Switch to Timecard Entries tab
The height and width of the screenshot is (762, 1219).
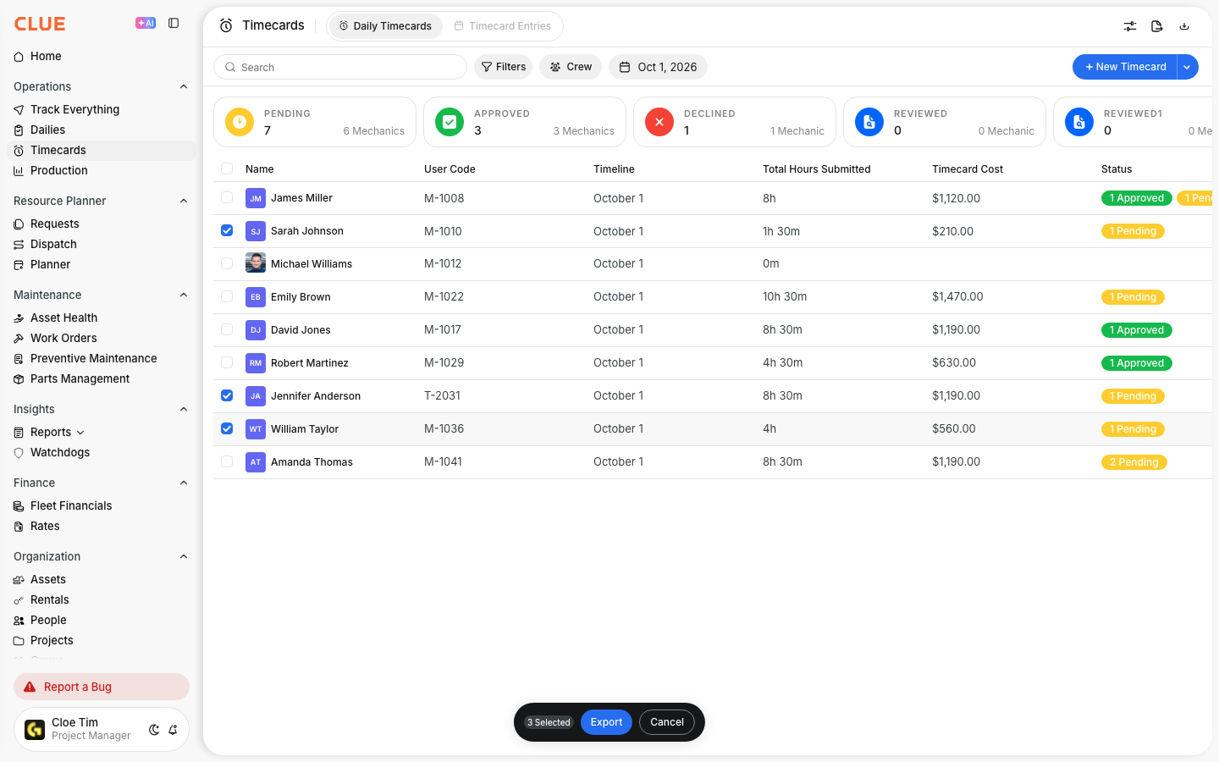[502, 26]
